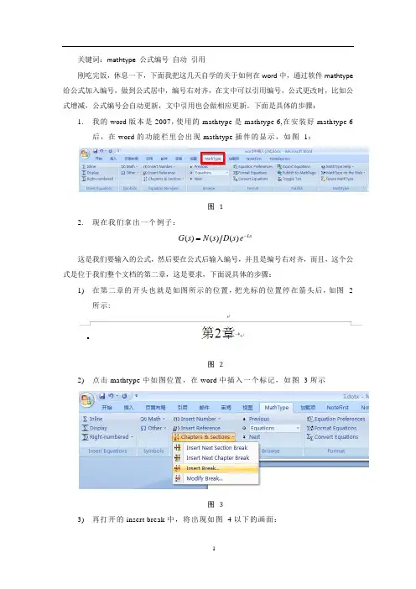Click Convert Equations in Figure 1 ribbon
This screenshot has height=589, width=416.
point(251,180)
